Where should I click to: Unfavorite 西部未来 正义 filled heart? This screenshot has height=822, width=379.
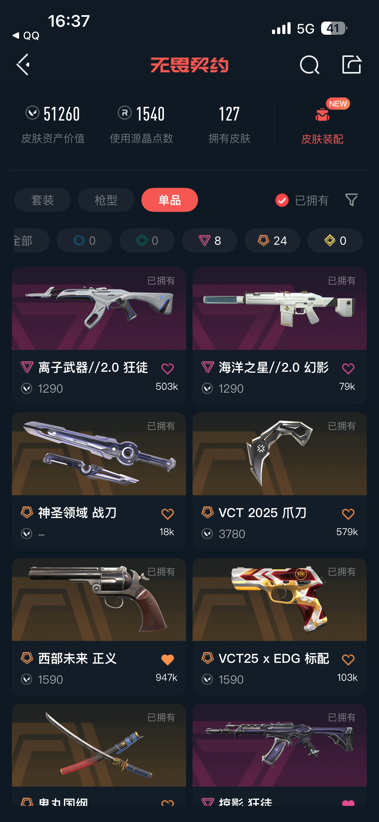pyautogui.click(x=167, y=659)
